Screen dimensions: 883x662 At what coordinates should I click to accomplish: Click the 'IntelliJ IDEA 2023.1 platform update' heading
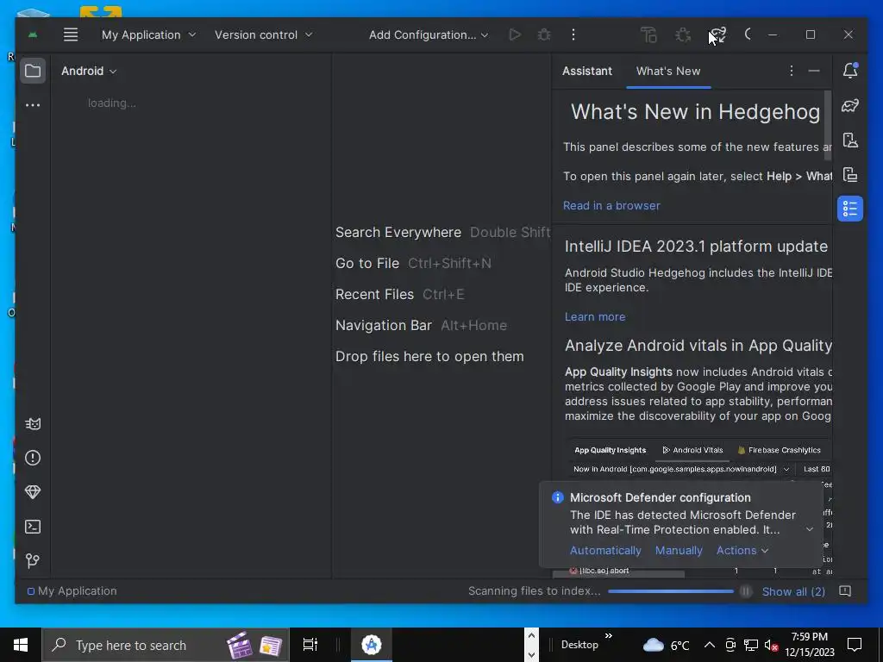[x=696, y=247]
